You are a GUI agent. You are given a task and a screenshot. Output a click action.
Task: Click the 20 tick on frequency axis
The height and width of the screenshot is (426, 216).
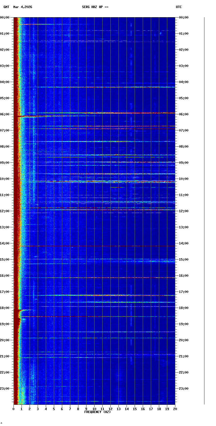pos(175,409)
